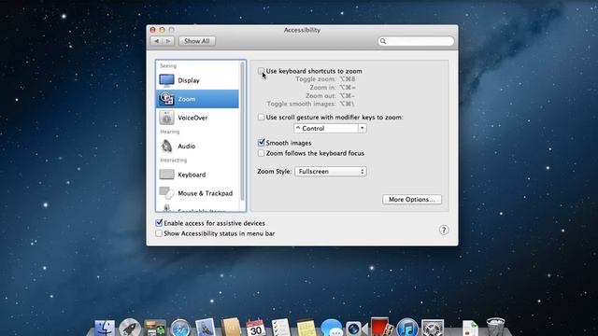598x336 pixels.
Task: Check Zoom follows the keyboard focus
Action: pos(262,153)
